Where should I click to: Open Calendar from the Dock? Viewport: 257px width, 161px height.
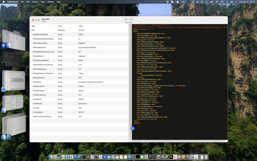[x=117, y=157]
